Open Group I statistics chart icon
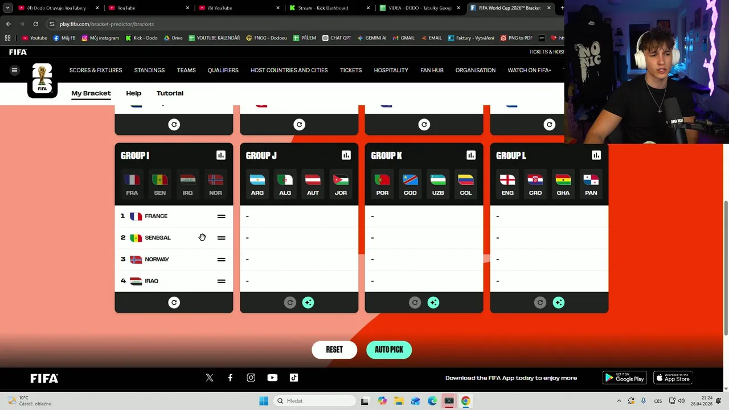The image size is (729, 410). [x=221, y=155]
